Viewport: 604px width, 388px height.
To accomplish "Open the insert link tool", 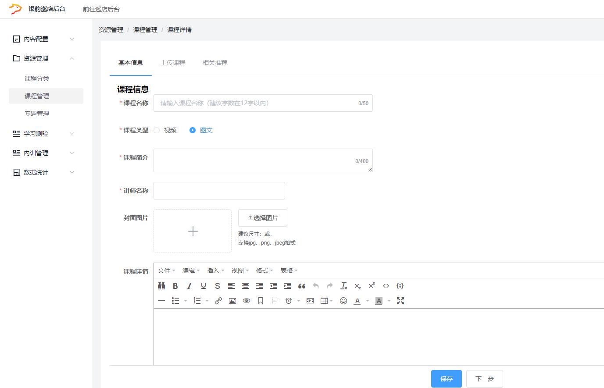I will click(x=218, y=301).
